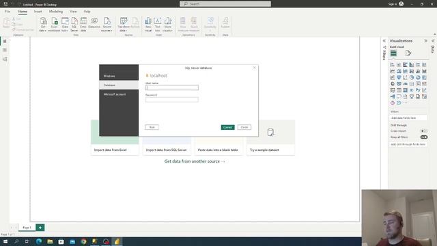437x246 pixels.
Task: Click the Connect button
Action: (227, 127)
